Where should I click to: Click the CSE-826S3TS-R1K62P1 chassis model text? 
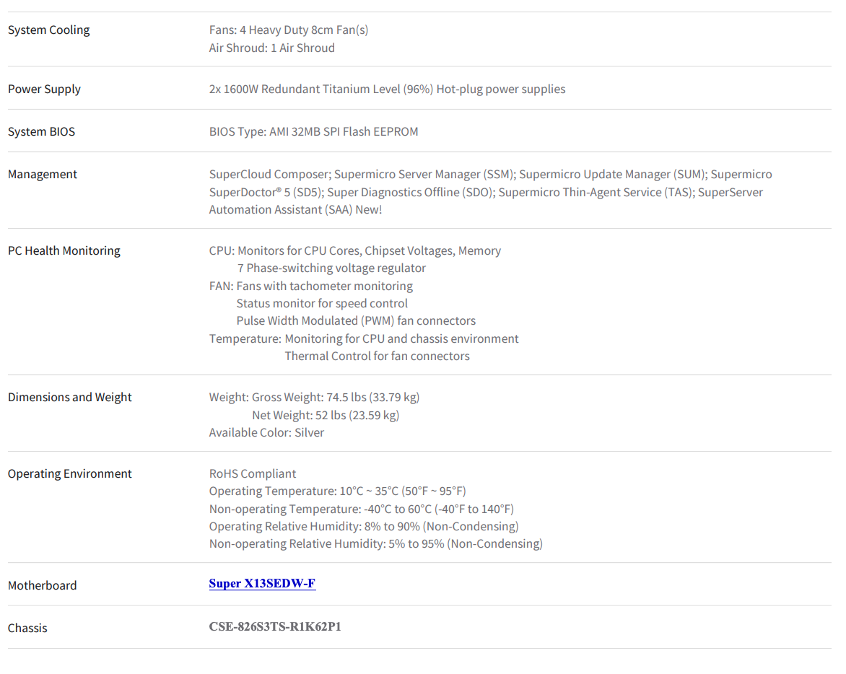[x=274, y=626]
